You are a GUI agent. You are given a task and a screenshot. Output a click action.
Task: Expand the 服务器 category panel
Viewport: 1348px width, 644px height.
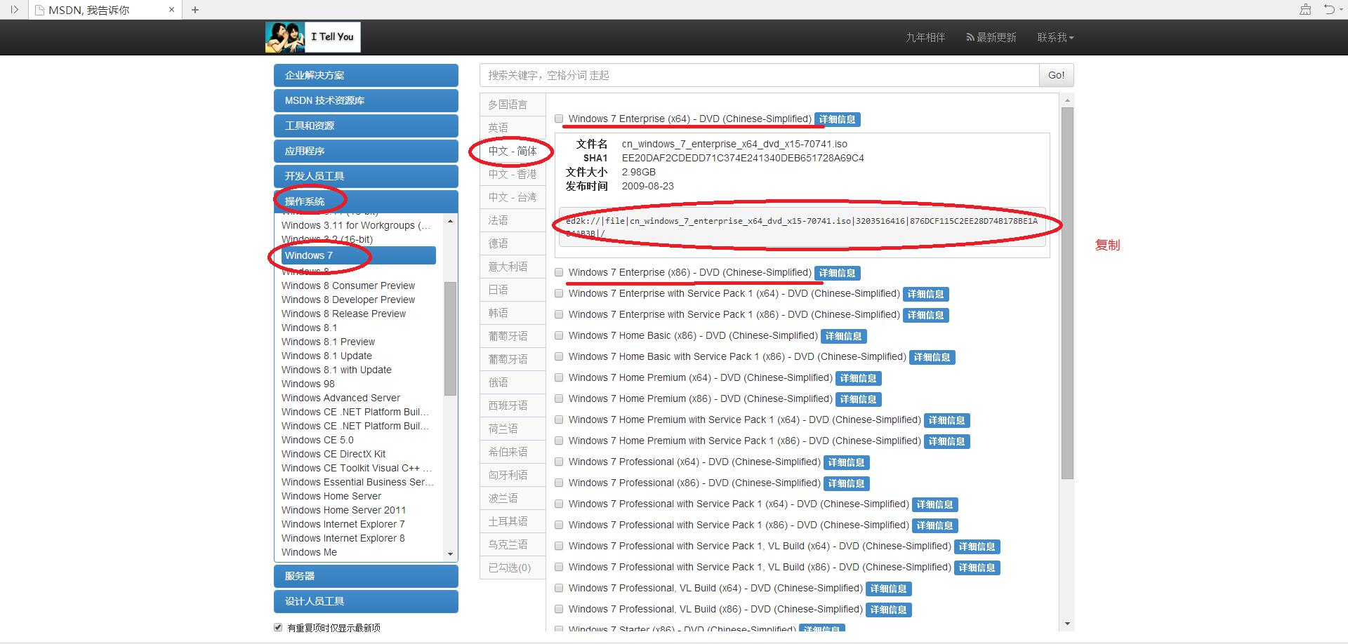coord(365,576)
